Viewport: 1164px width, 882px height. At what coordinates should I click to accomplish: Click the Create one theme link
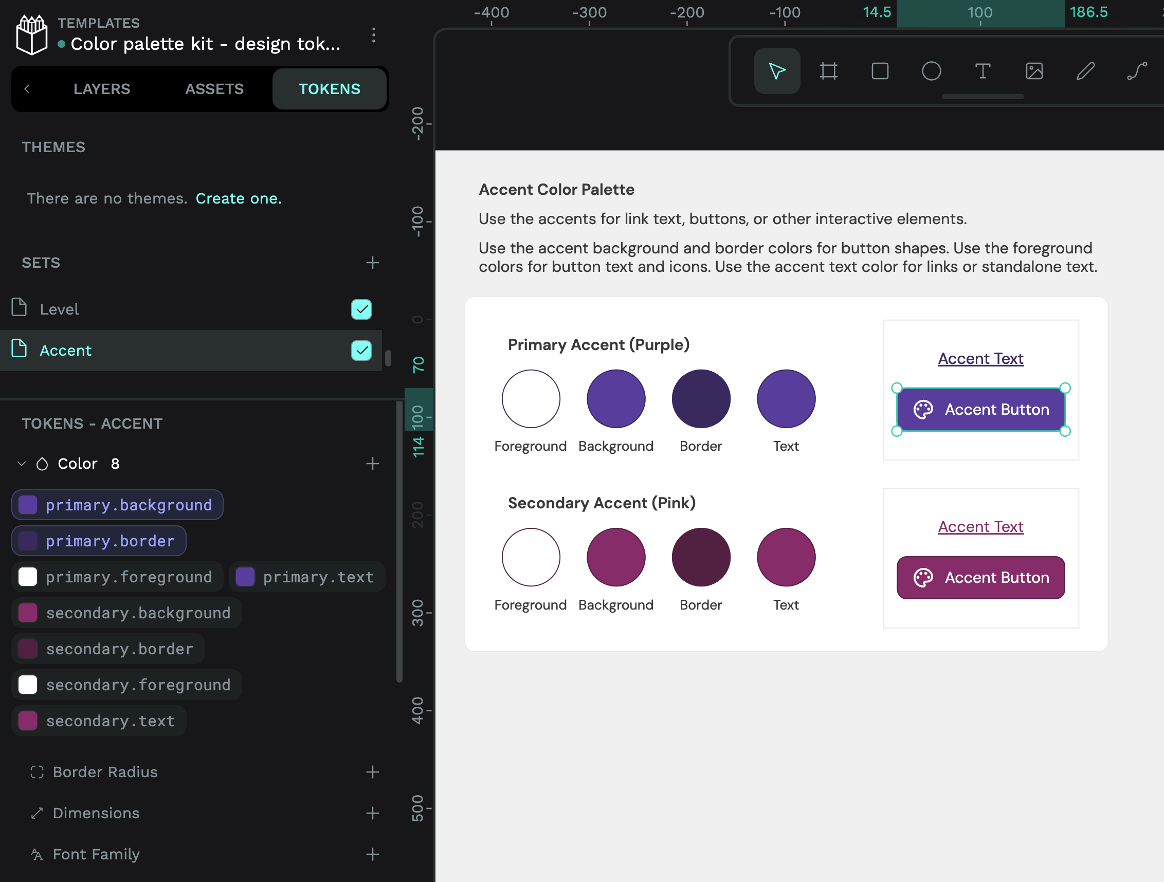click(239, 198)
